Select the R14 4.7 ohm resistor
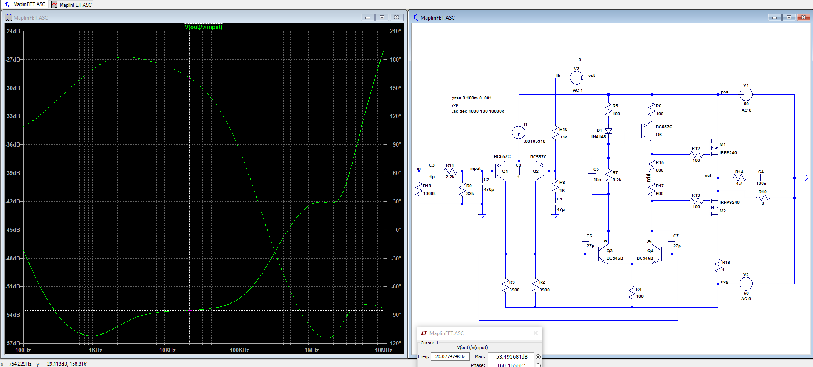 (739, 178)
